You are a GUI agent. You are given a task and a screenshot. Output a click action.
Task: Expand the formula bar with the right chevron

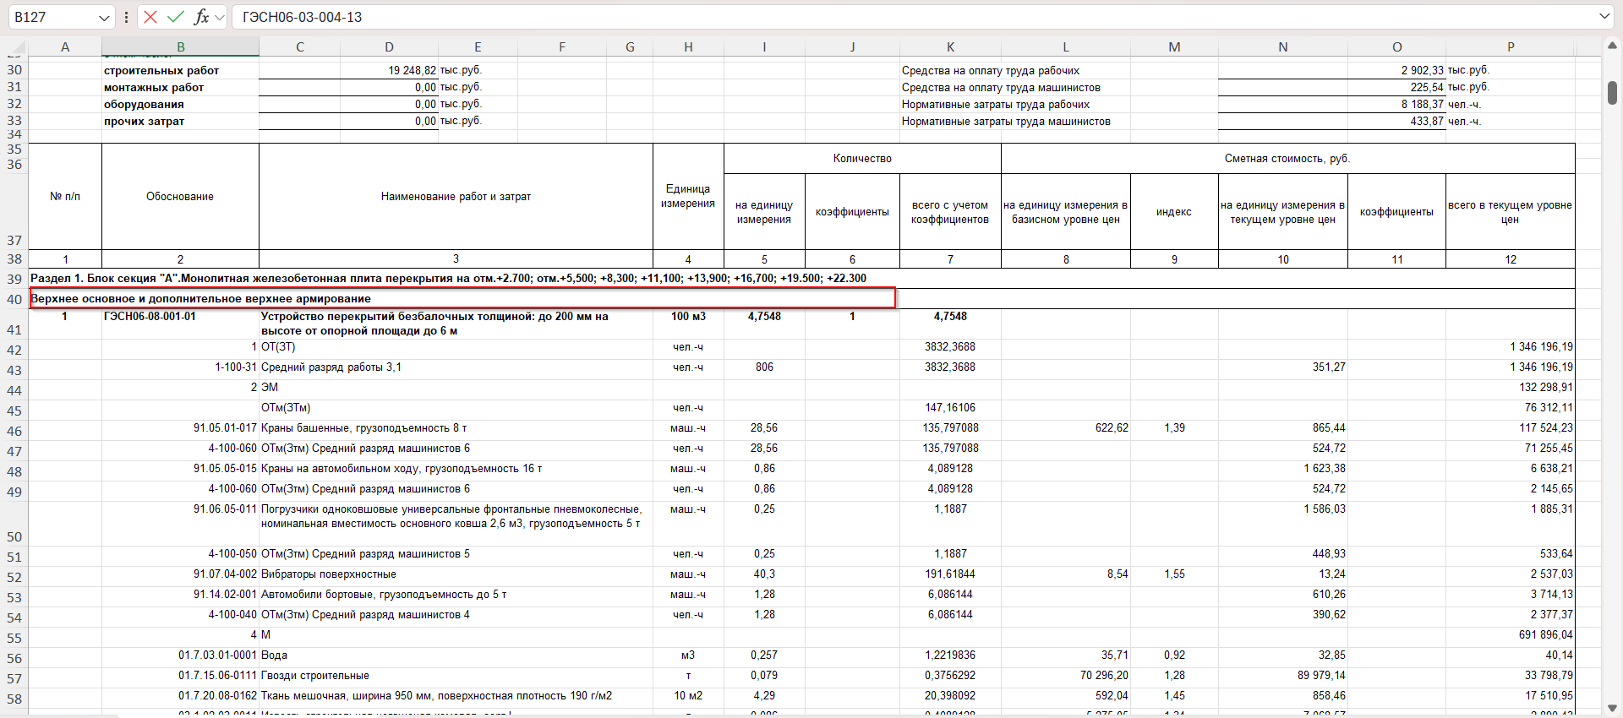(x=1604, y=16)
